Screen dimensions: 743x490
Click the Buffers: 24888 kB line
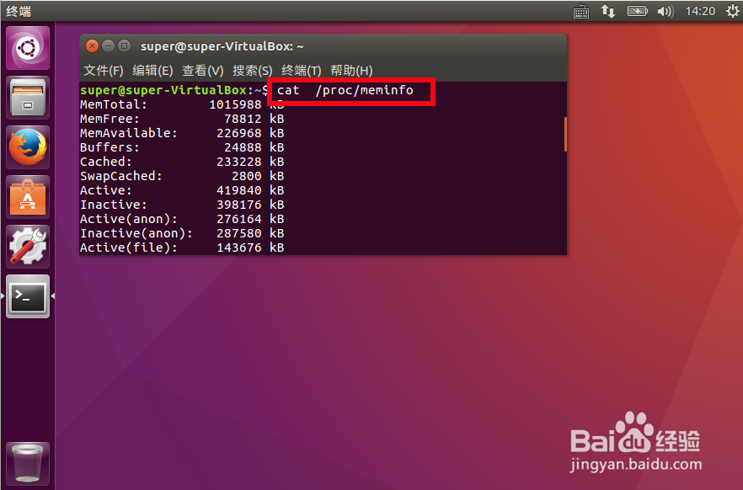tap(182, 147)
